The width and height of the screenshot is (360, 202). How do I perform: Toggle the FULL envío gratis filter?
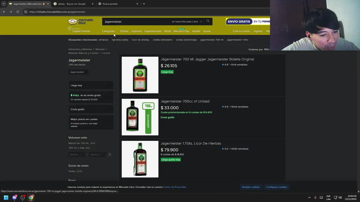tap(91, 97)
